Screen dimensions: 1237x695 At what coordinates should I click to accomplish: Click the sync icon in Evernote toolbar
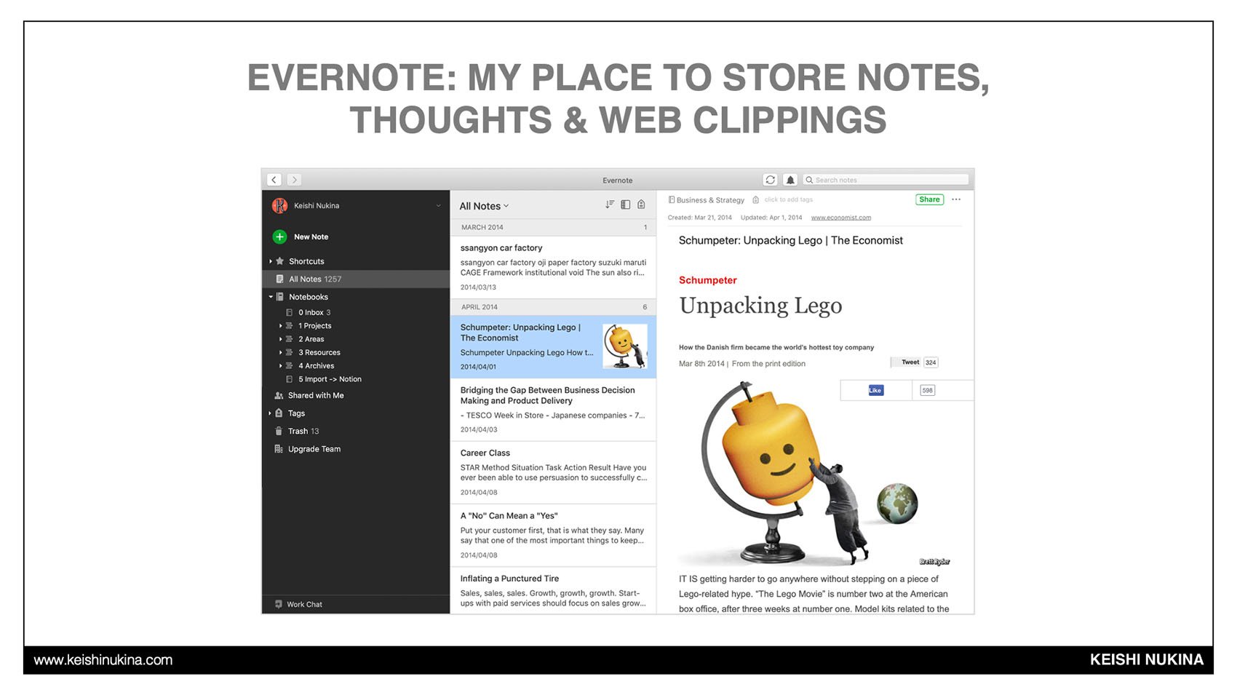(x=770, y=180)
